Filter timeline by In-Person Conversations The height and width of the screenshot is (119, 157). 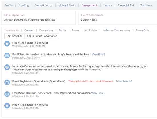[x=116, y=31]
